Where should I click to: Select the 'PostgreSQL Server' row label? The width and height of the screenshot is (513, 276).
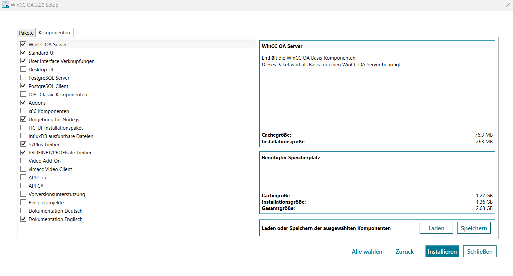coord(49,78)
